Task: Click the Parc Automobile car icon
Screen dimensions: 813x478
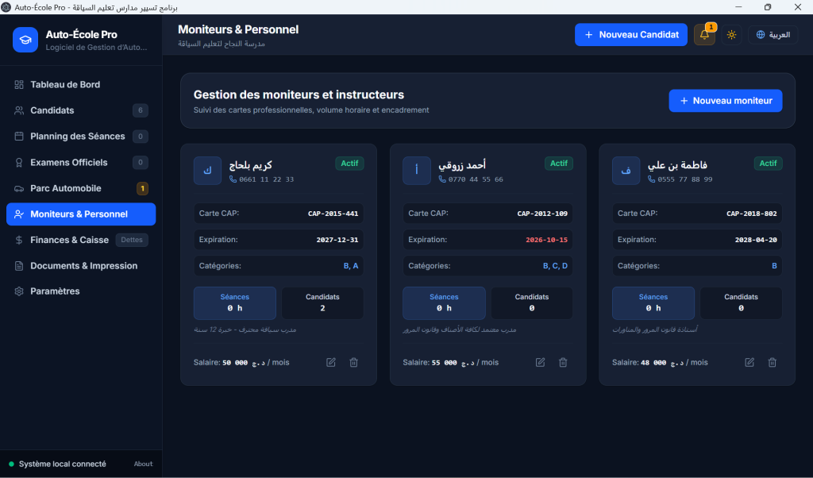Action: [x=19, y=188]
